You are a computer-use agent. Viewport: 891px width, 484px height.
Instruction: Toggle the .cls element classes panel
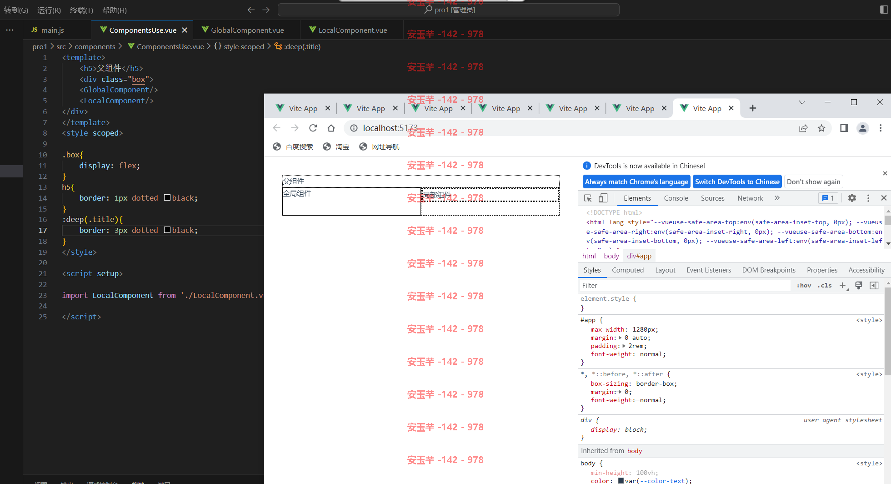point(825,286)
